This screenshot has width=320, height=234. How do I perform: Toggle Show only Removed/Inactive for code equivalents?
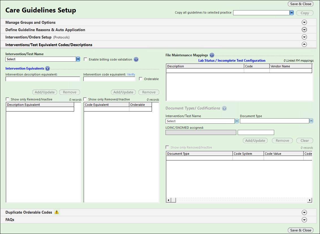[85, 99]
